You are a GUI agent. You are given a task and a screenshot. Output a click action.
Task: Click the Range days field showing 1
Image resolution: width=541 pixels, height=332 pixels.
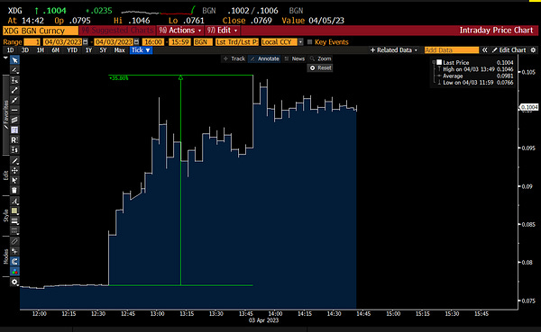pyautogui.click(x=32, y=42)
